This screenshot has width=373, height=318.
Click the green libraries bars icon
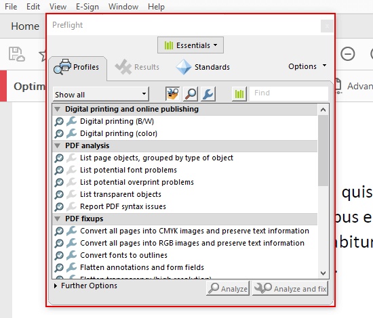[239, 94]
